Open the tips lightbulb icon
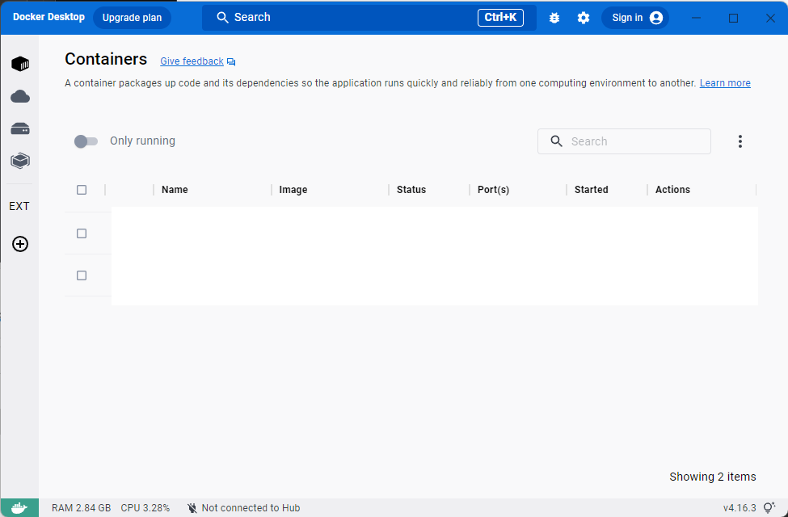788x517 pixels. 769,507
